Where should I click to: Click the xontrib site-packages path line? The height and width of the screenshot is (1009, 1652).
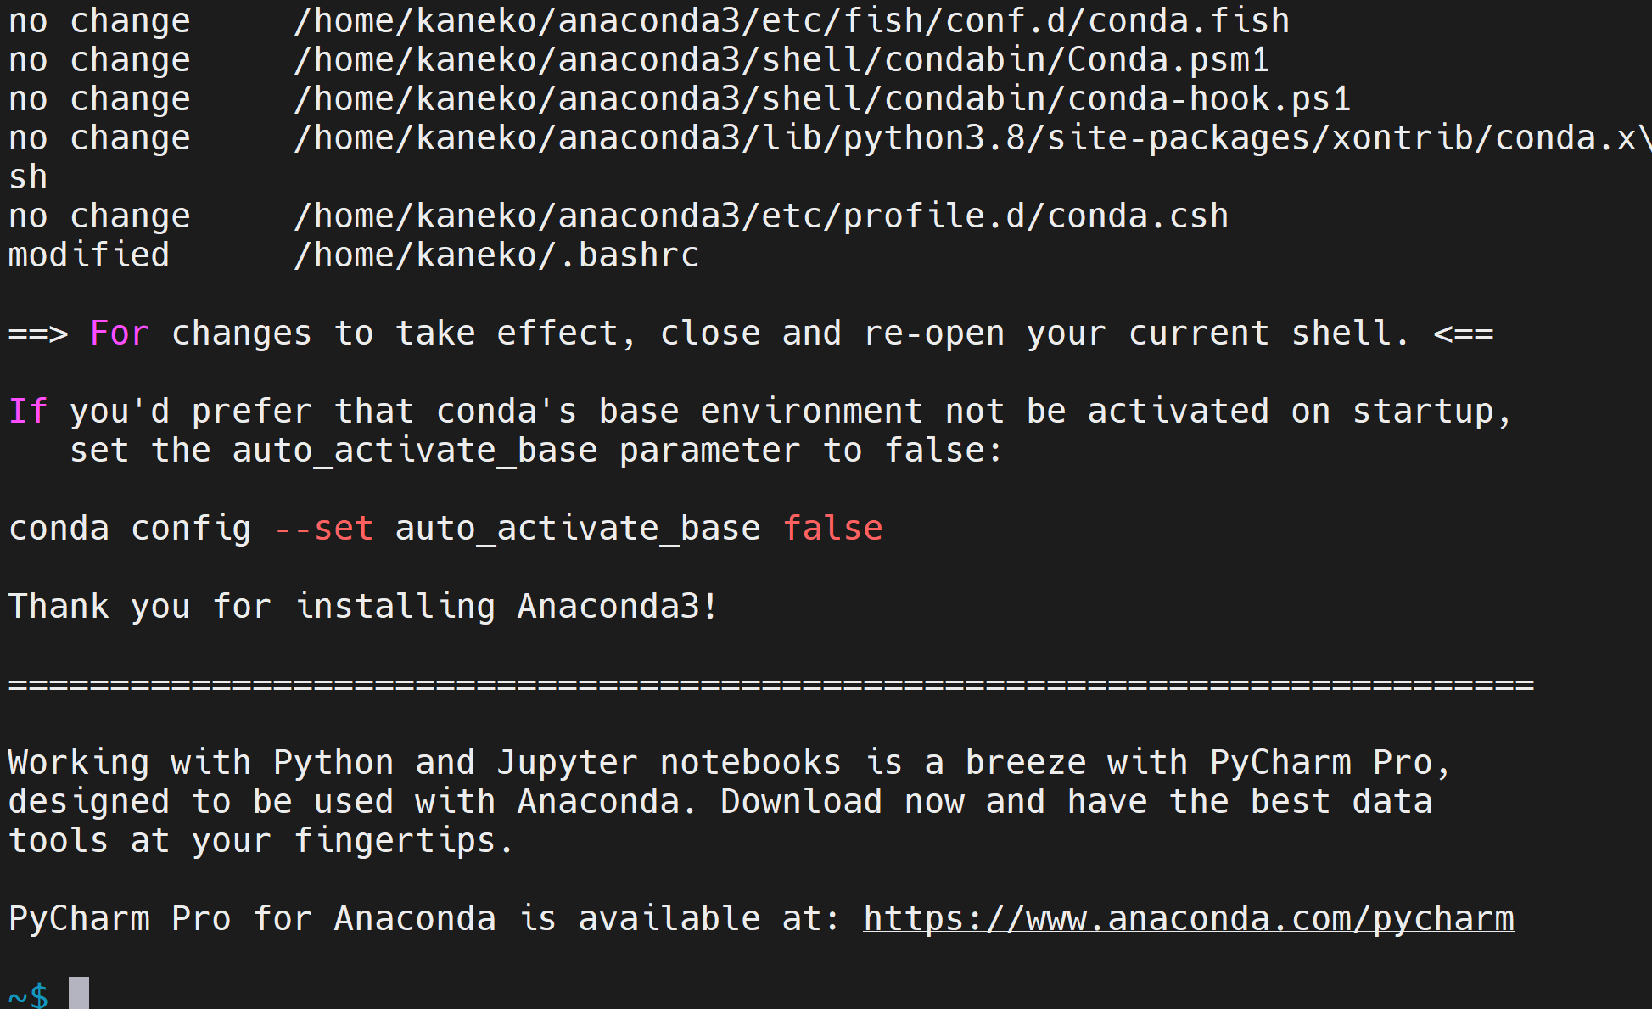[972, 138]
